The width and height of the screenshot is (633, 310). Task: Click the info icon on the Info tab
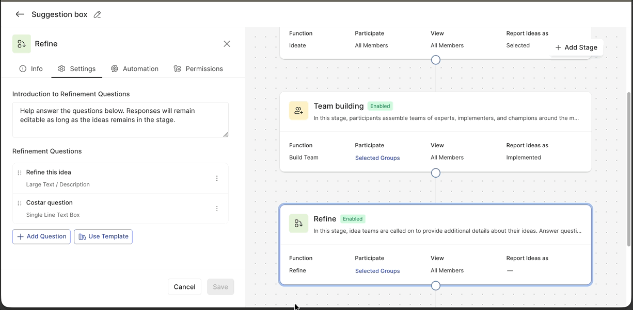point(22,68)
